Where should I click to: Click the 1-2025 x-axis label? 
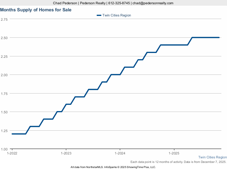click(x=174, y=153)
